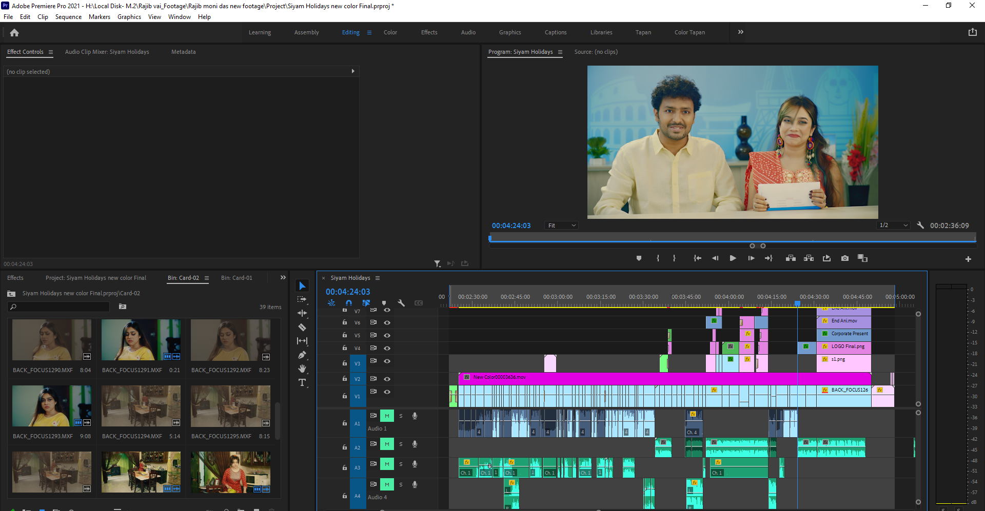
Task: Select the Pen tool
Action: coord(302,355)
